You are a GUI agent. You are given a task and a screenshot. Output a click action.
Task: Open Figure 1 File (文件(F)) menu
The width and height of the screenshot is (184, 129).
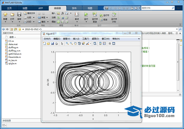coord(47,39)
